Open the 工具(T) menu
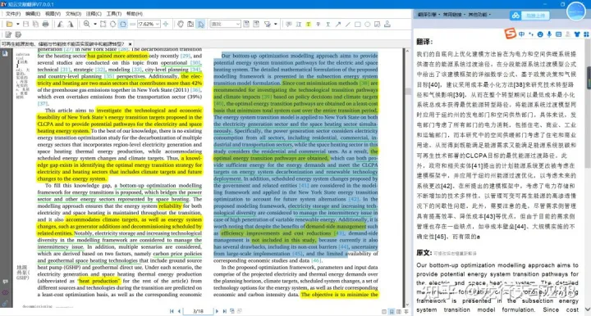 [114, 14]
